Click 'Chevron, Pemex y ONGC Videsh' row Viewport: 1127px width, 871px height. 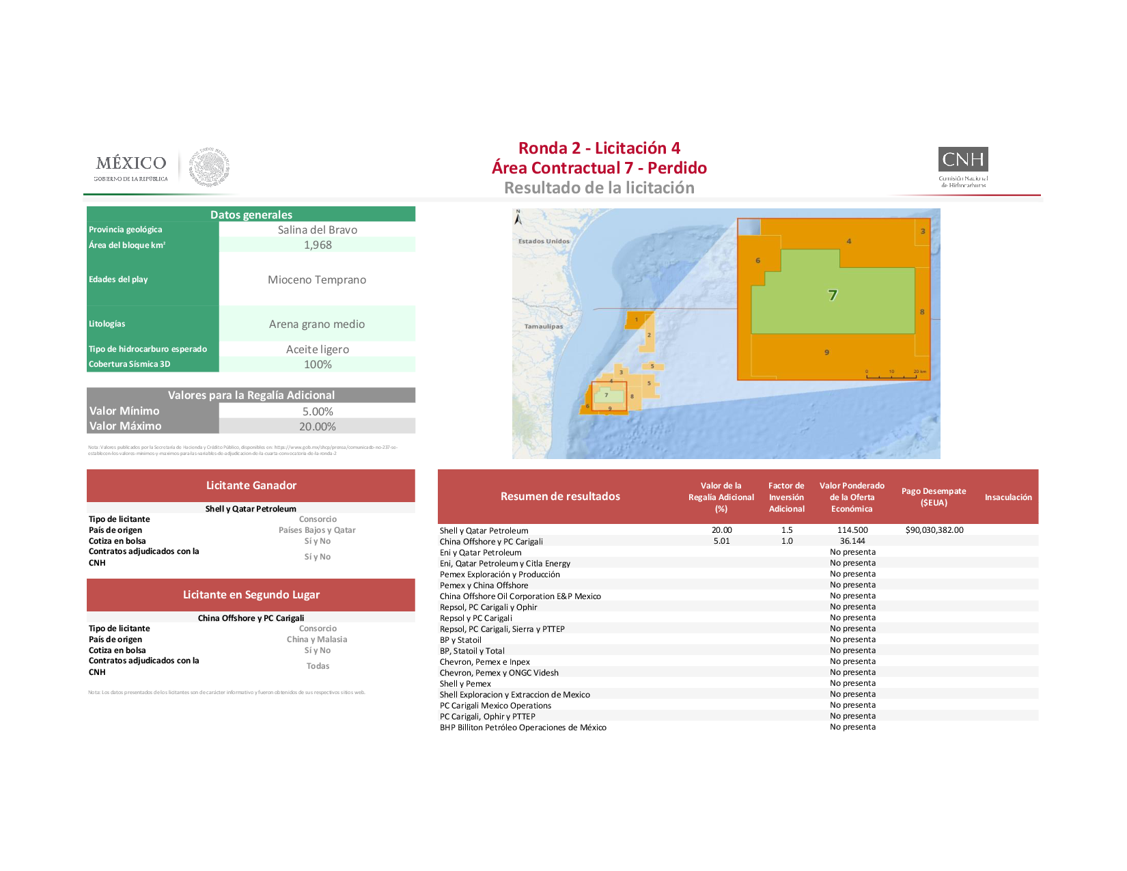(738, 672)
